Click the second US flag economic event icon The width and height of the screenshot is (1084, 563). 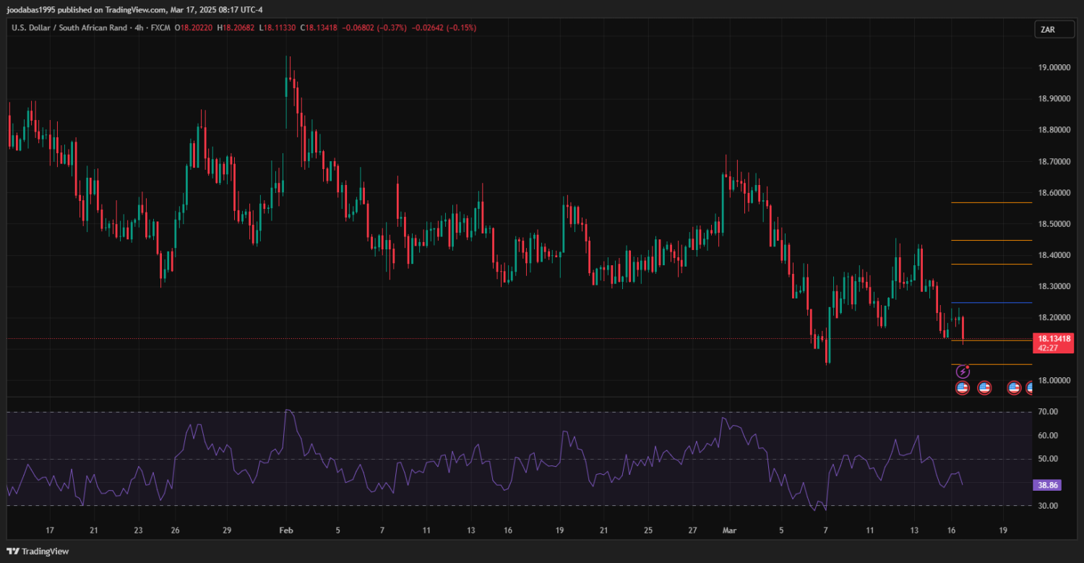pyautogui.click(x=984, y=388)
